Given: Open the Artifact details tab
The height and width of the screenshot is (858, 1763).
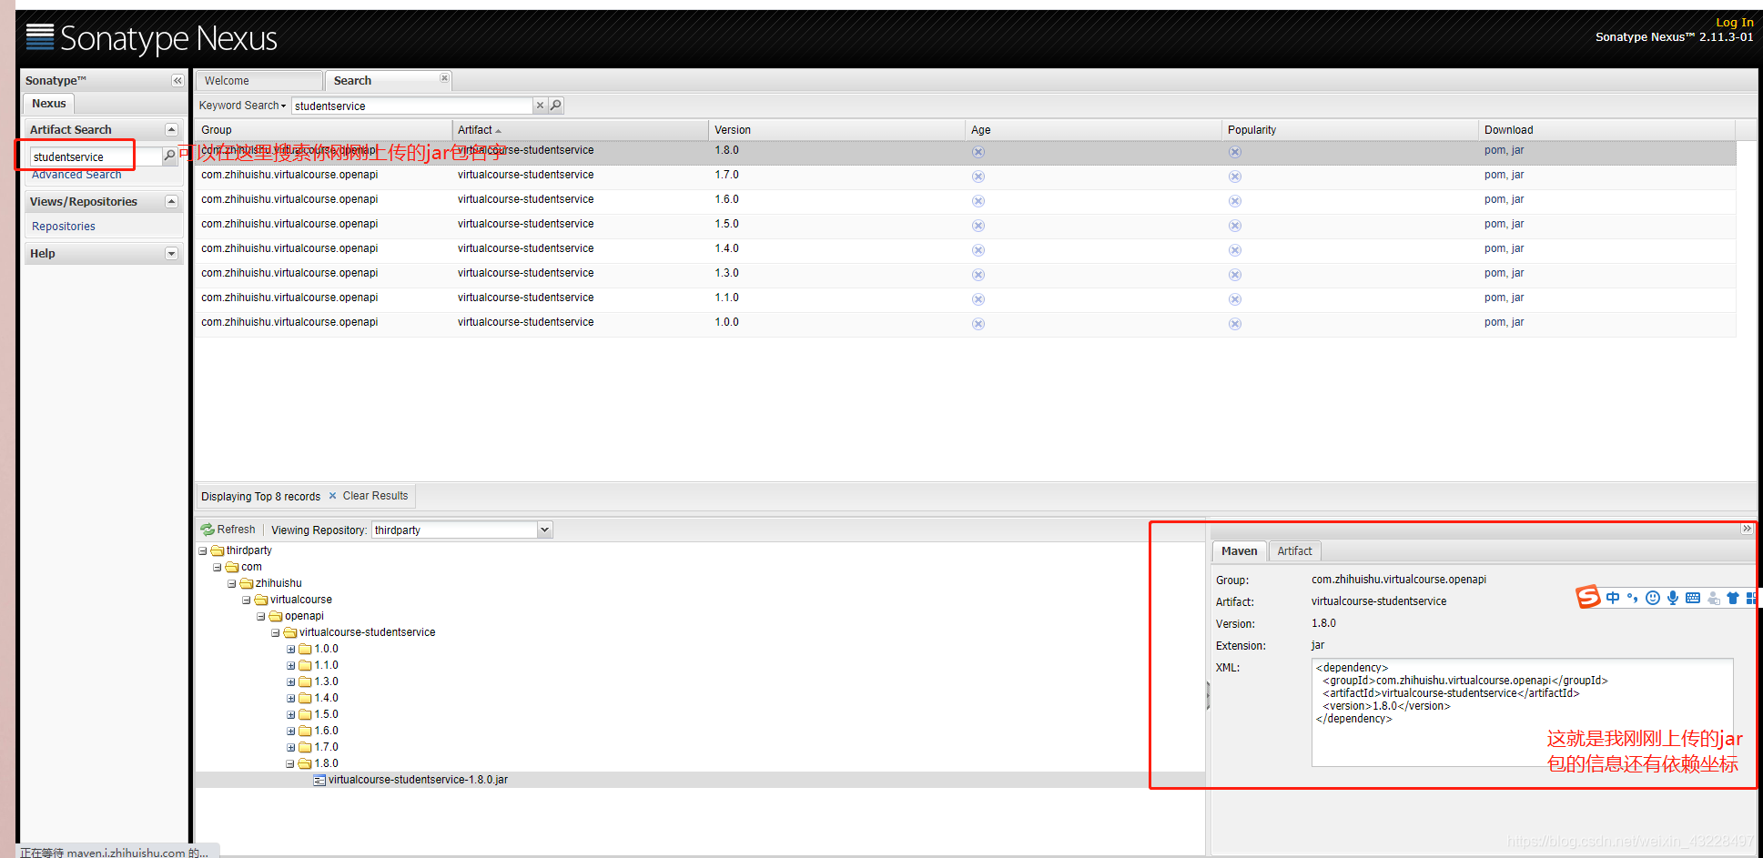Looking at the screenshot, I should click(x=1294, y=551).
